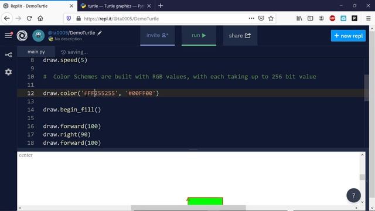Click the invite button
The width and height of the screenshot is (375, 211).
tap(158, 36)
